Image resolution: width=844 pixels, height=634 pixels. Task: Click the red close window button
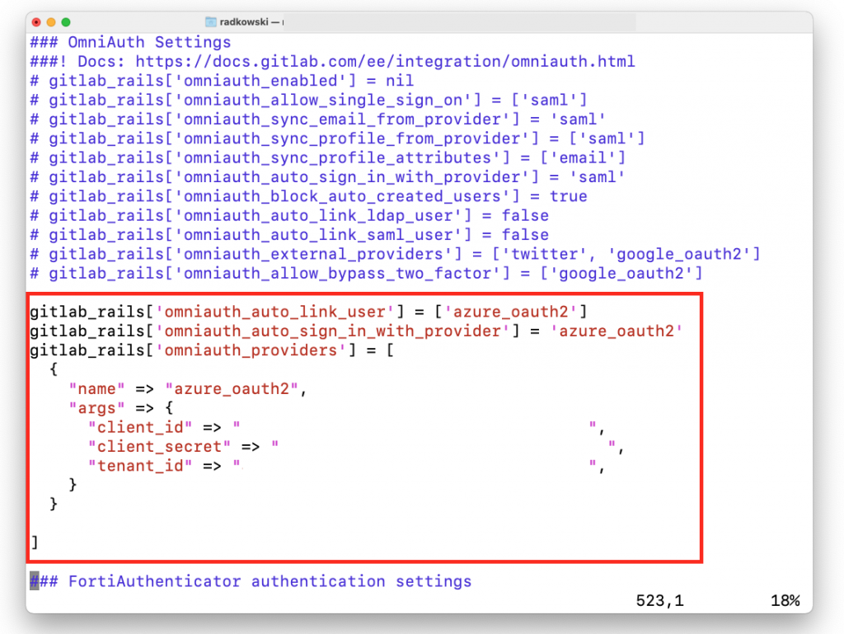coord(36,22)
